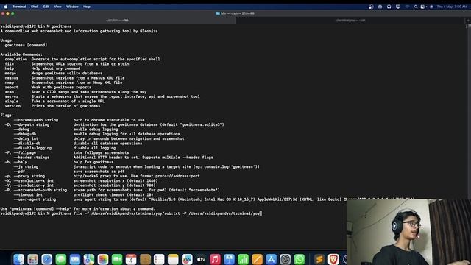Viewport: 471px width, 265px height.
Task: Launch Brave browser from the dock
Action: click(333, 259)
